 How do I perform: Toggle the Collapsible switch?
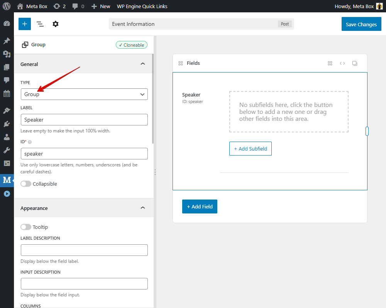coord(26,184)
